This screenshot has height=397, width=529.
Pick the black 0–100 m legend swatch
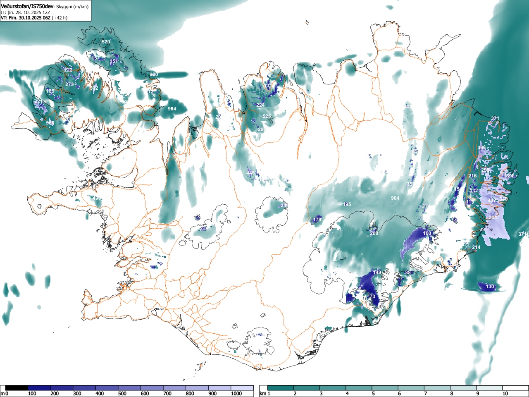pos(17,388)
